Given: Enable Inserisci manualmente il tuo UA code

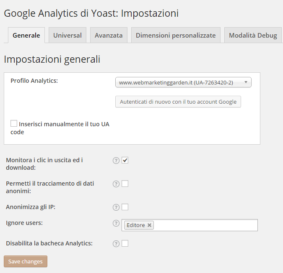Looking at the screenshot, I should (14, 123).
